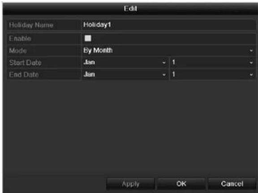
Task: Click the chevron of the Start Date day
Action: pyautogui.click(x=251, y=63)
